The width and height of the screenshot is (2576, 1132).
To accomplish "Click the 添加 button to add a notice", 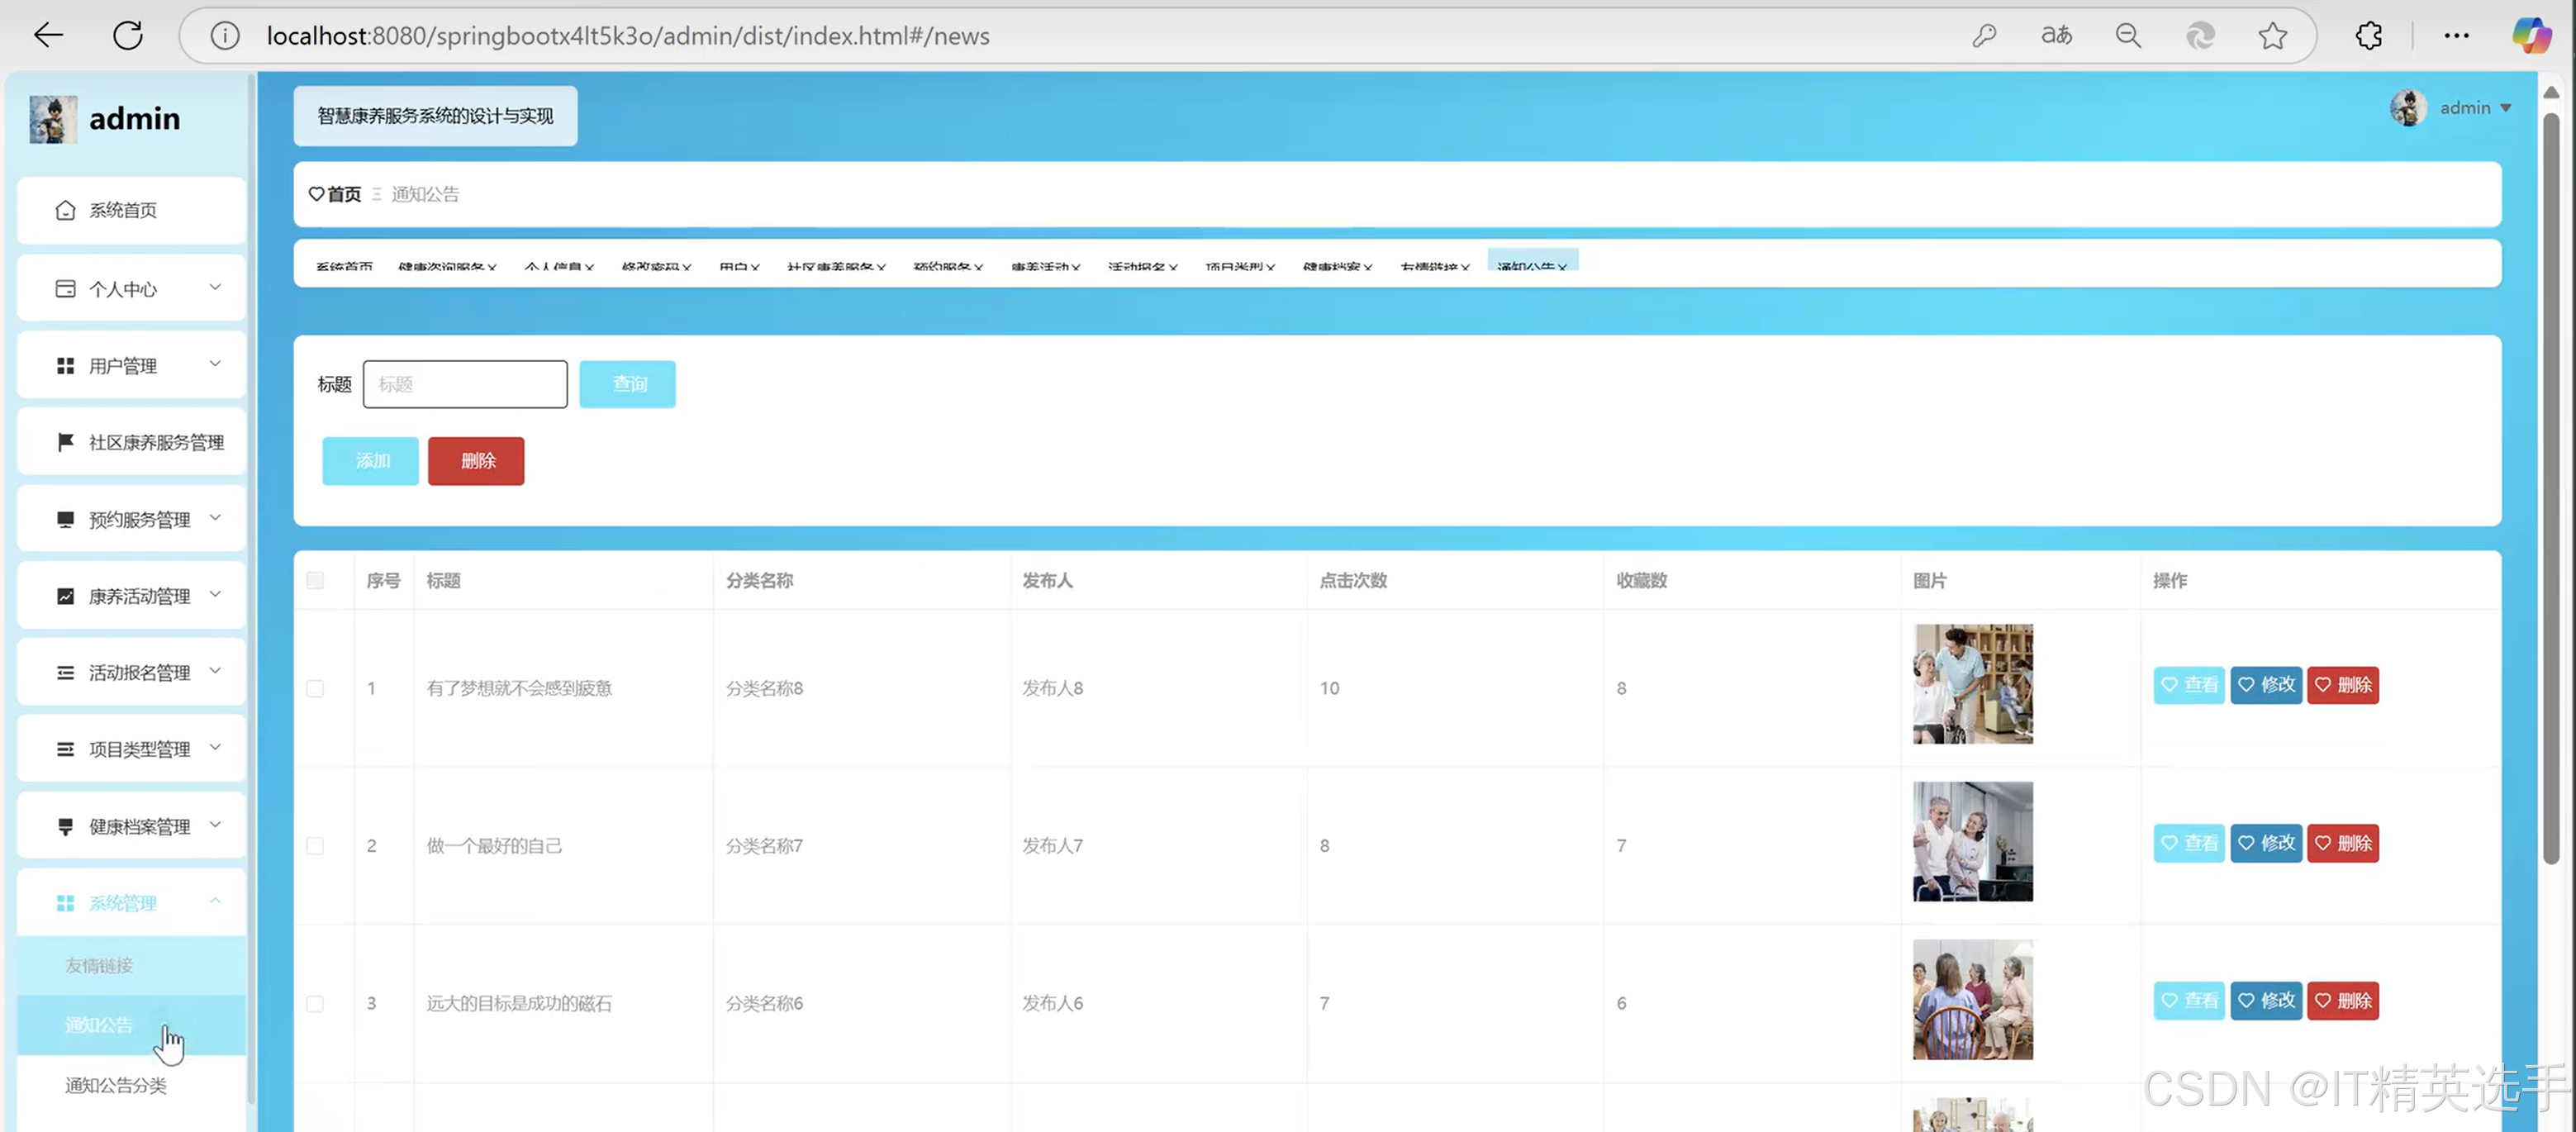I will coord(371,461).
